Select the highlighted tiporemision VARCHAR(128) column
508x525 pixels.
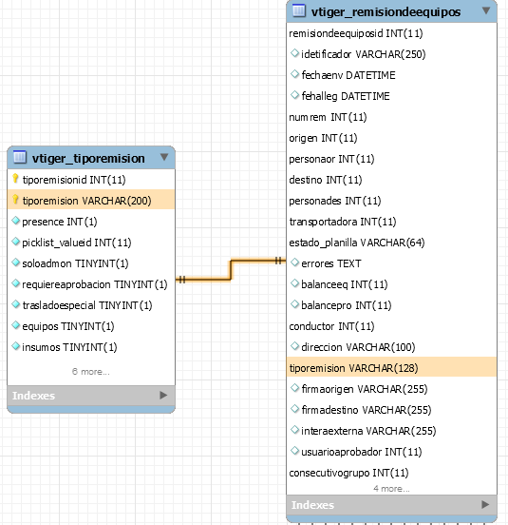[x=391, y=367]
